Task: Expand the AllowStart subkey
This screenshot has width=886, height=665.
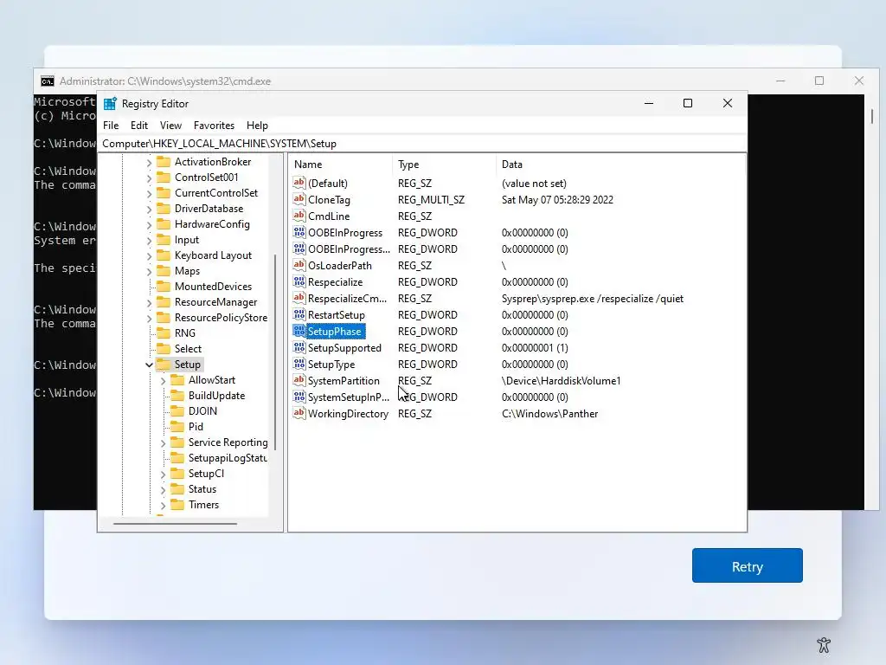Action: [x=164, y=381]
